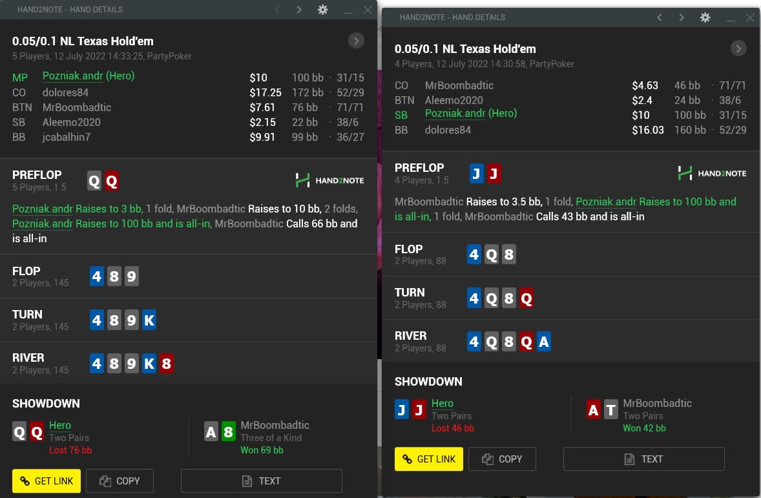Close the right Hand Details window
Viewport: 761px width, 498px height.
click(750, 17)
